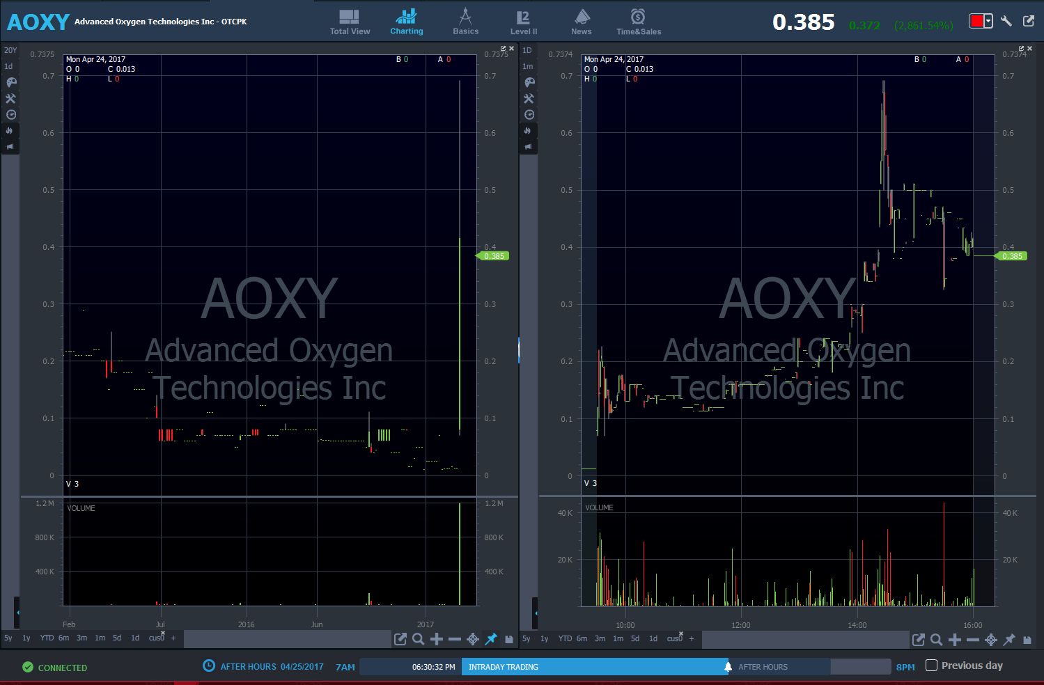1044x685 pixels.
Task: Toggle the pin on right chart
Action: point(1009,640)
